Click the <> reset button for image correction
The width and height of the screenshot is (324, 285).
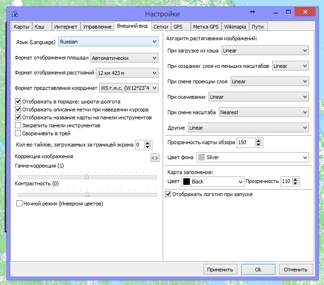pyautogui.click(x=155, y=158)
